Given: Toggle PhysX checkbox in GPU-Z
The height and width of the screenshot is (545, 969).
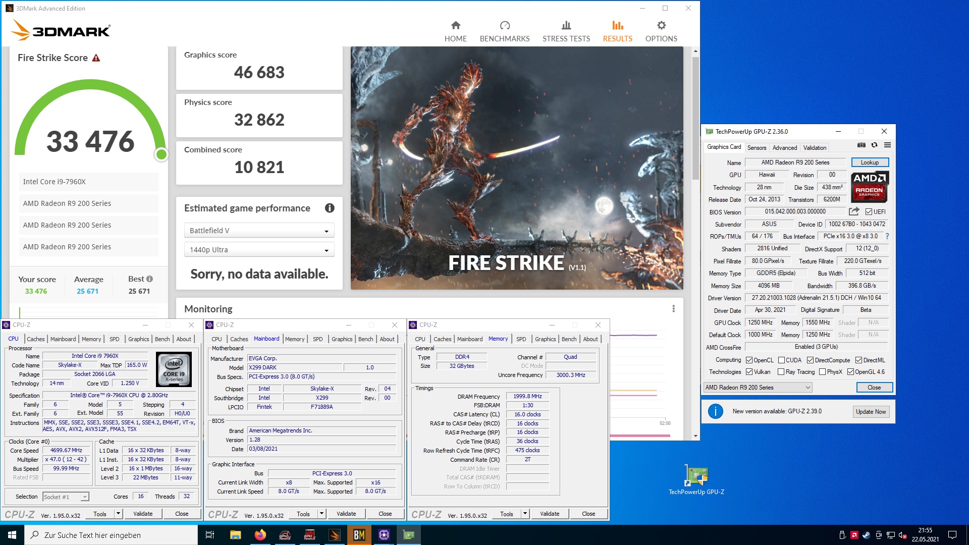Looking at the screenshot, I should click(822, 372).
